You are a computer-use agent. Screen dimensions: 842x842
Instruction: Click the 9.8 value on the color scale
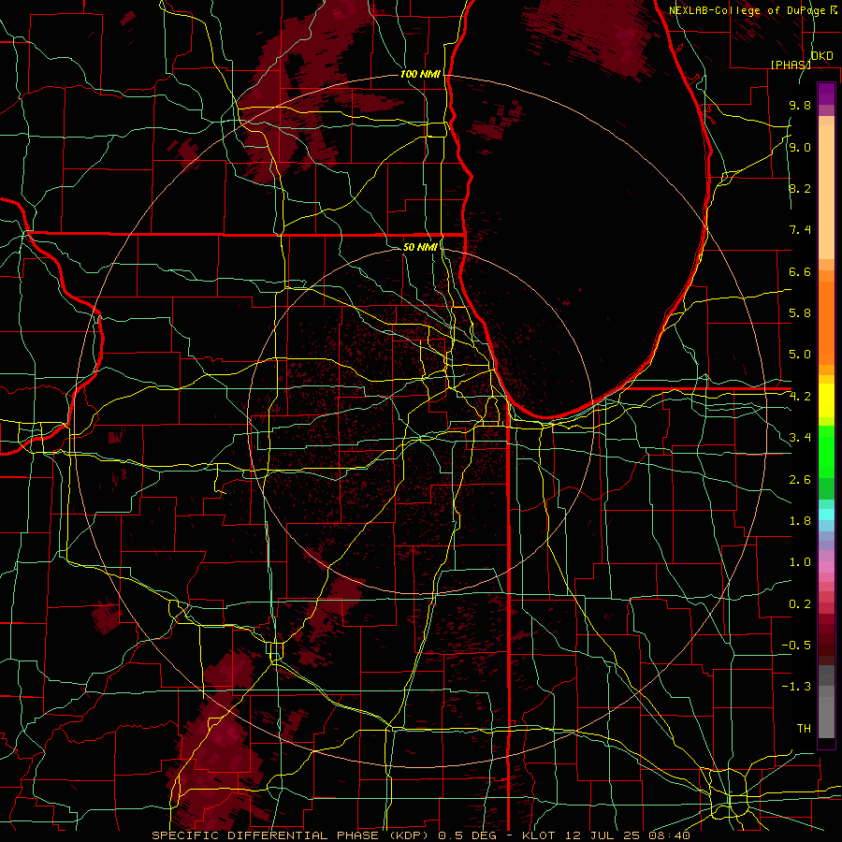click(x=800, y=105)
